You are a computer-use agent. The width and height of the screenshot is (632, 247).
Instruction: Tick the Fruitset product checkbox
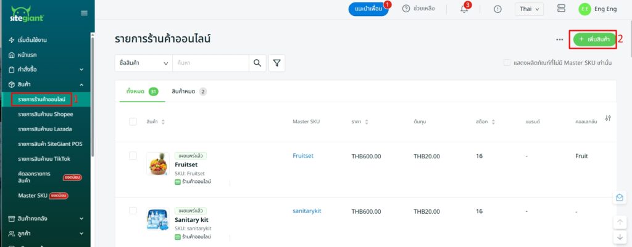(x=133, y=156)
